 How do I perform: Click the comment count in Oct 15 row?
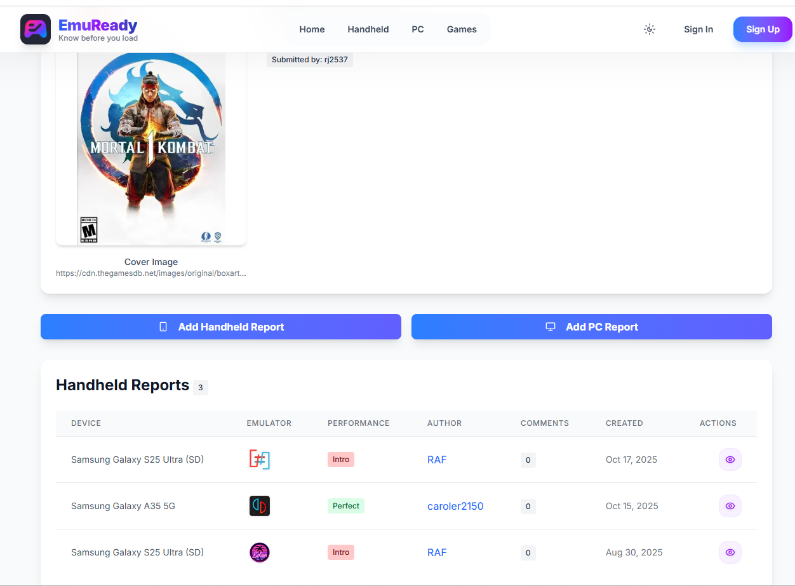pyautogui.click(x=528, y=507)
